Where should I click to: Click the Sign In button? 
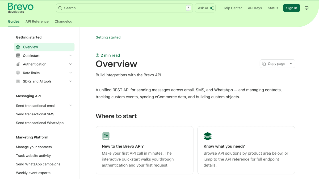pyautogui.click(x=291, y=8)
